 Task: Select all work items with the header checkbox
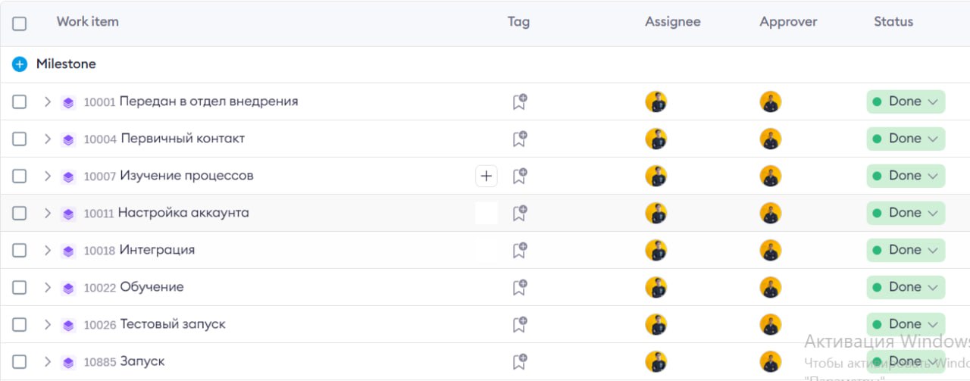pyautogui.click(x=20, y=23)
